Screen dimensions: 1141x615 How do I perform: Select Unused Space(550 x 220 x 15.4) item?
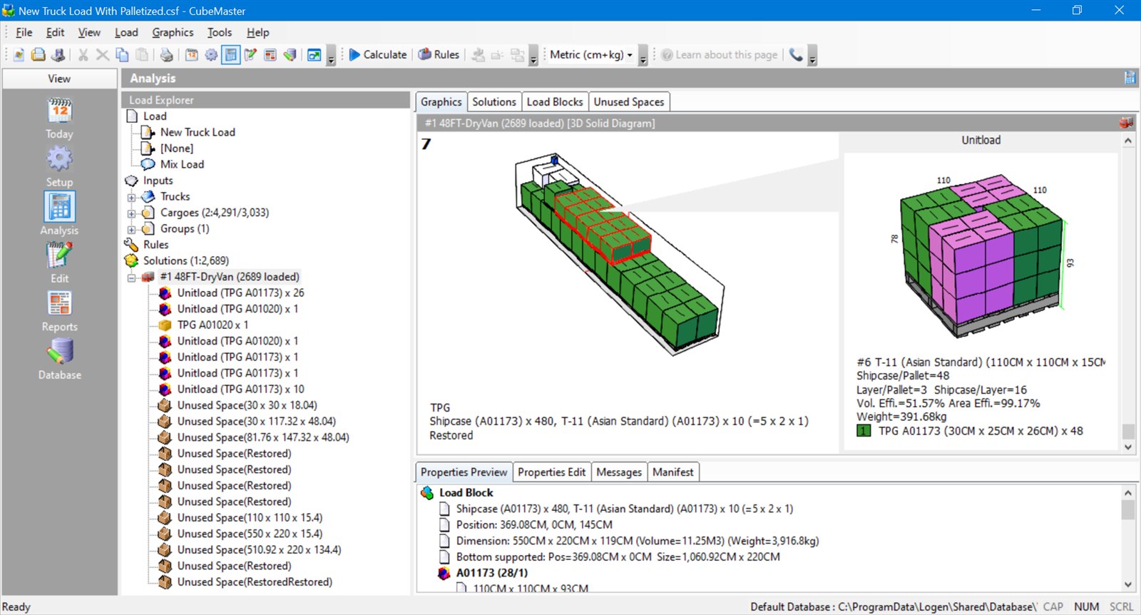pos(250,534)
